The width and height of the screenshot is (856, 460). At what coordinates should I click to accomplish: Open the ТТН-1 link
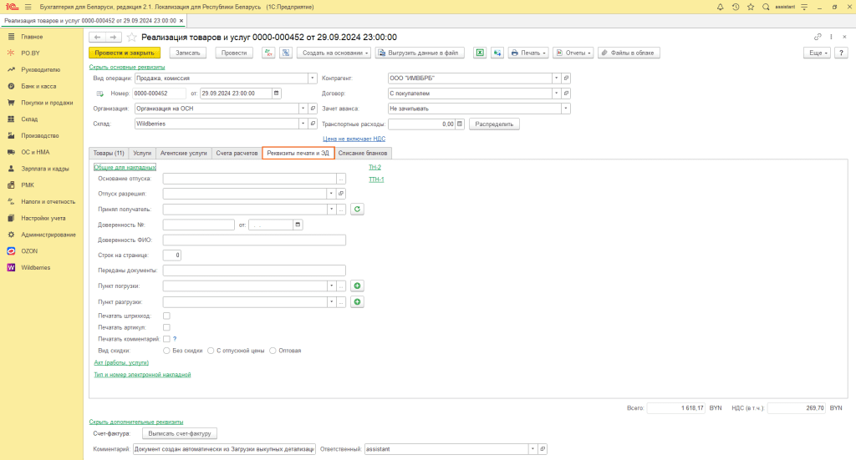click(x=376, y=179)
